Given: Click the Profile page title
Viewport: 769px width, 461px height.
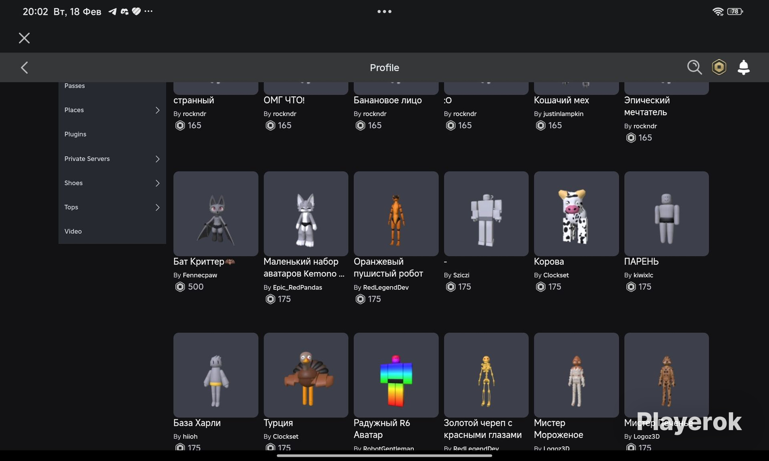Looking at the screenshot, I should coord(384,68).
